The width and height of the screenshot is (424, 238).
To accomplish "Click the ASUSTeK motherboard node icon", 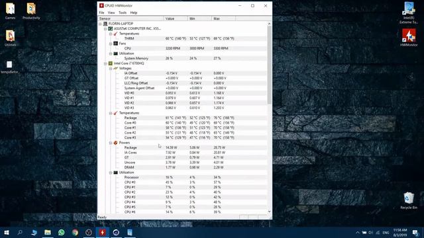I will [x=111, y=28].
